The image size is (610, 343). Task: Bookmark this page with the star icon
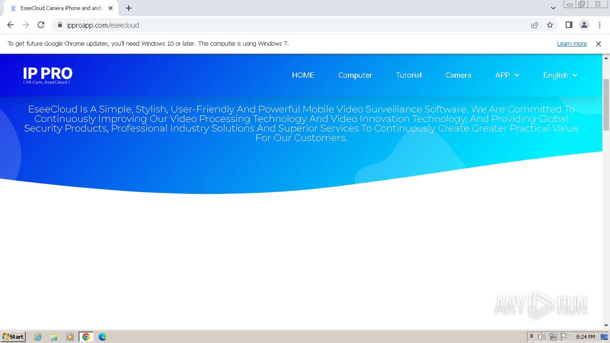click(550, 25)
